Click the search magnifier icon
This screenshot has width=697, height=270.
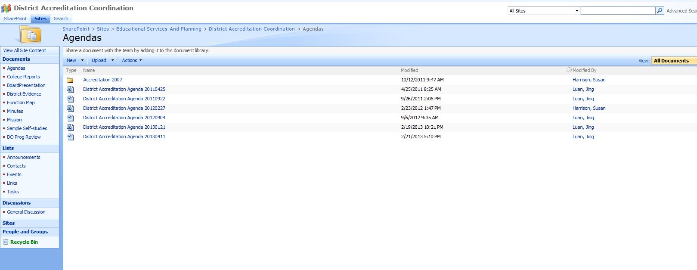tap(660, 11)
